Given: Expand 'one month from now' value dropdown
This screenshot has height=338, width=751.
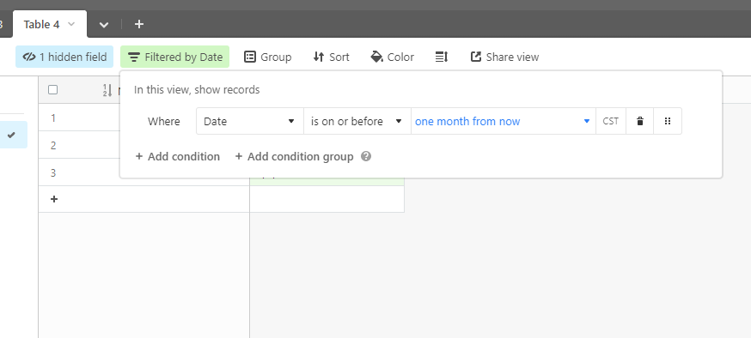Looking at the screenshot, I should 504,122.
